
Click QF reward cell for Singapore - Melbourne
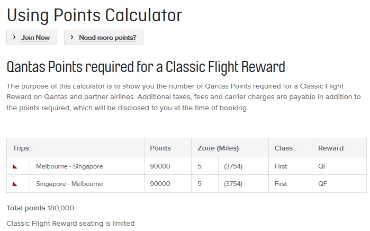point(322,184)
